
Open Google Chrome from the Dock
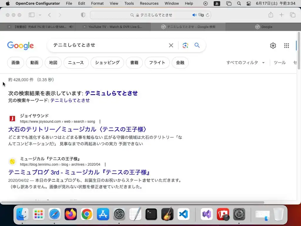[87, 214]
